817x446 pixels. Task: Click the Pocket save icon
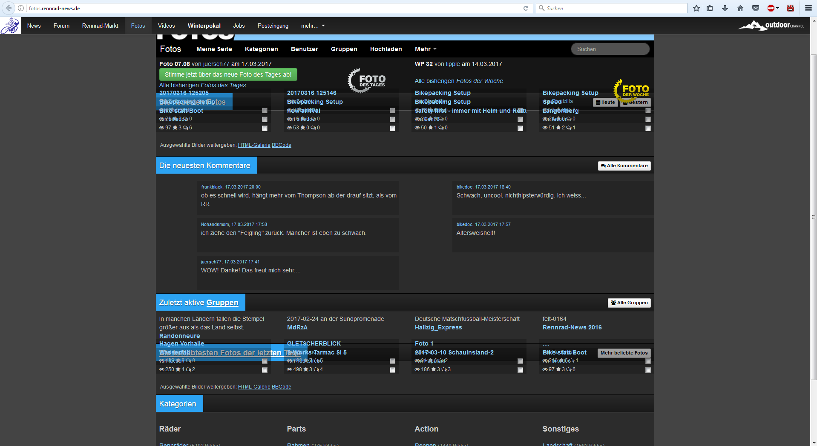(756, 8)
